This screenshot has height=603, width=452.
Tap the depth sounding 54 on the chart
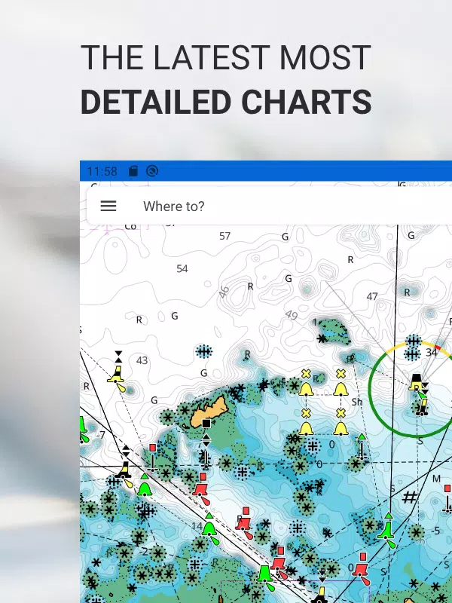182,268
